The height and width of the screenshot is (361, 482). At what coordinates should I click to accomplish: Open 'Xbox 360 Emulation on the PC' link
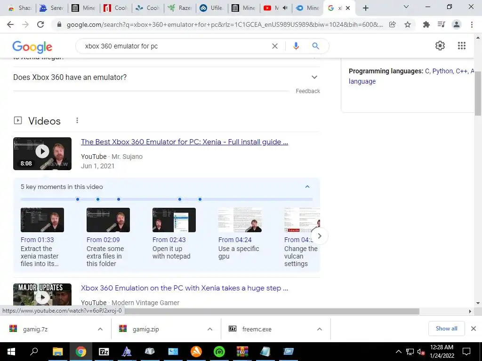185,288
